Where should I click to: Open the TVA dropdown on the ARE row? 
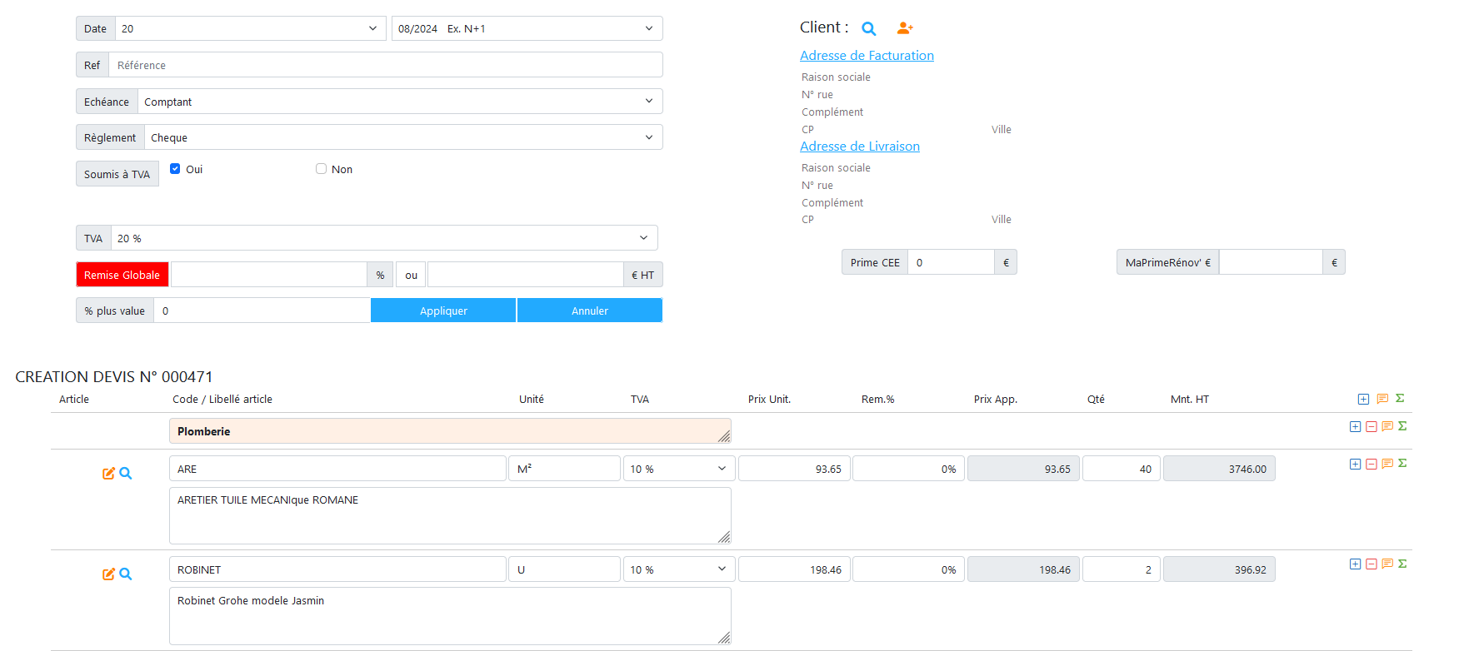(679, 469)
